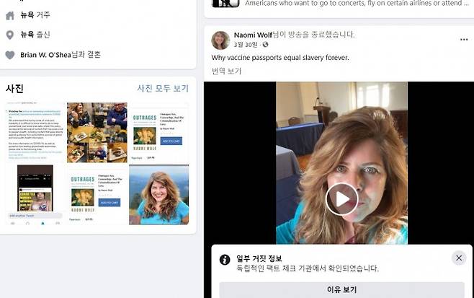Click the globe privacy icon next to 3월 30일
The height and width of the screenshot is (298, 474).
pos(265,45)
